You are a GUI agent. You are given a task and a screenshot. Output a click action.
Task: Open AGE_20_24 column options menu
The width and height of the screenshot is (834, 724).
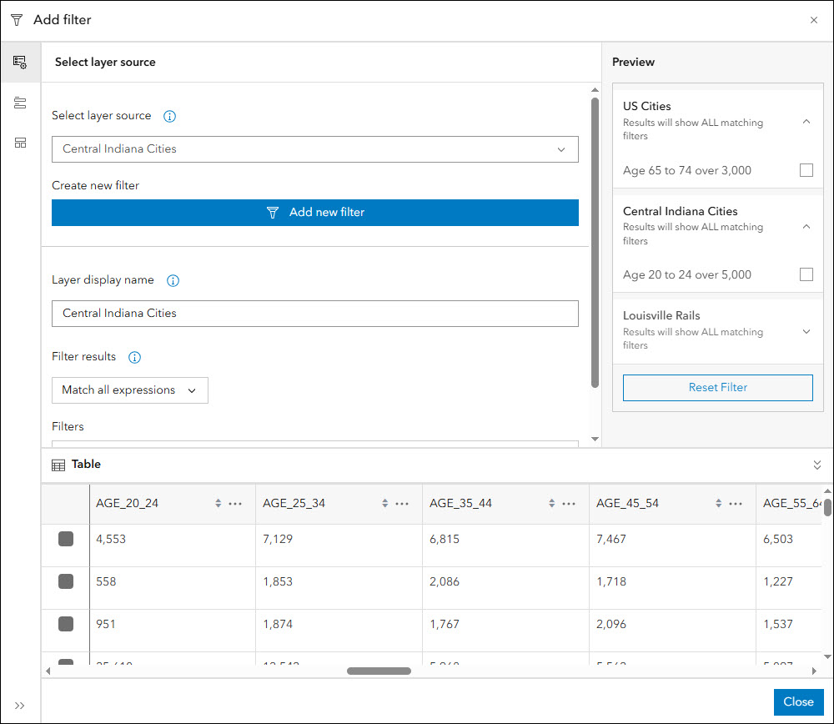point(235,504)
